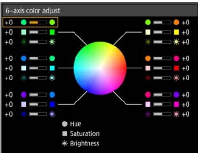The width and height of the screenshot is (198, 153).
Task: Select the yellow hue slider
Action: tap(162, 22)
